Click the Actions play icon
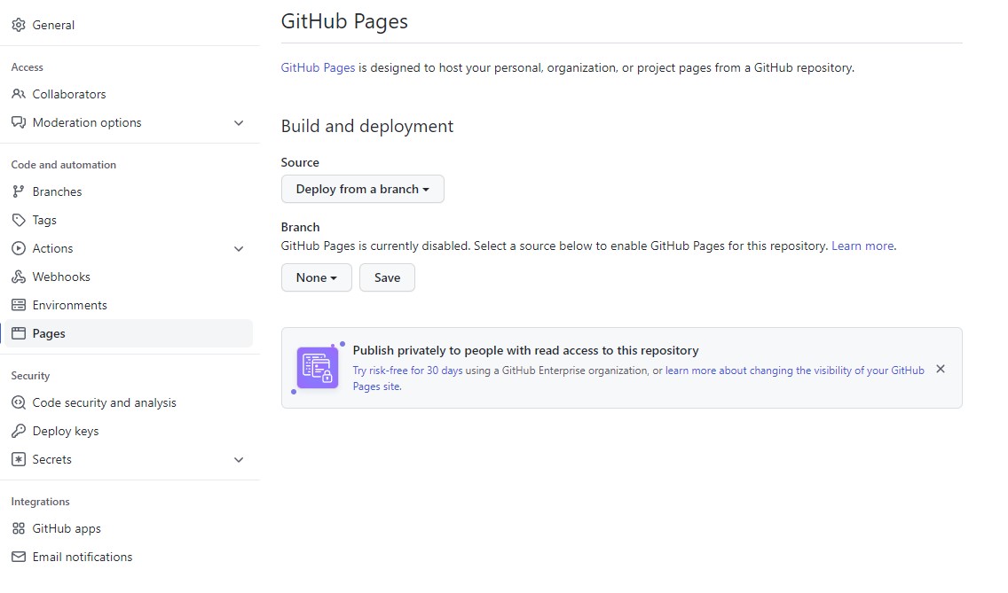Viewport: 1008px width, 593px height. [x=19, y=249]
